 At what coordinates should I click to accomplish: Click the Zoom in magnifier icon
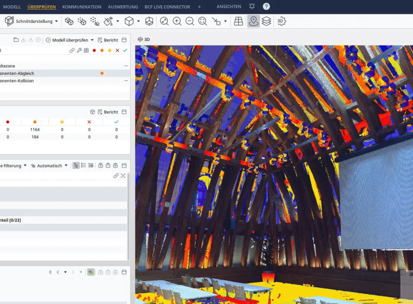pyautogui.click(x=177, y=21)
